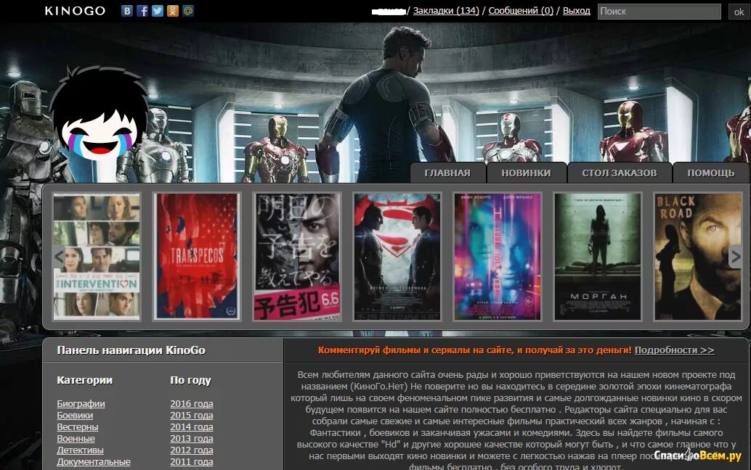Open the Морган movie poster
751x470 pixels.
598,257
